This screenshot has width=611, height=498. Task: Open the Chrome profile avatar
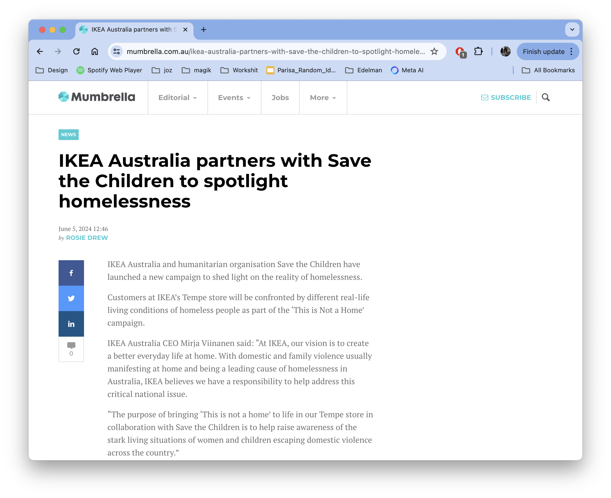click(x=505, y=52)
